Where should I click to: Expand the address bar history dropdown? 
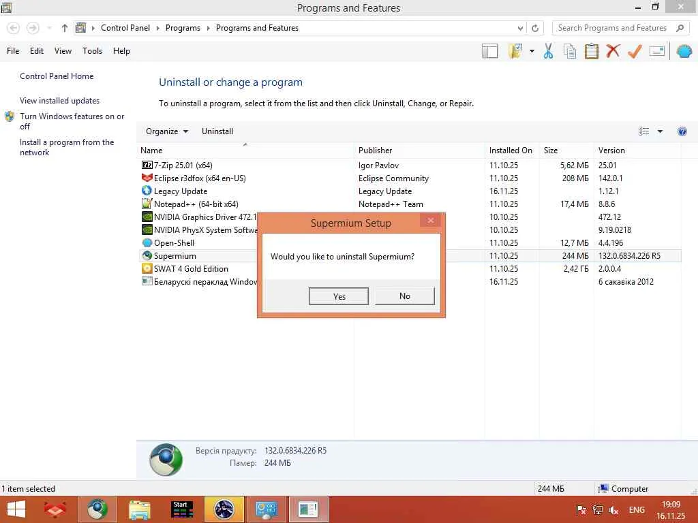[x=520, y=28]
